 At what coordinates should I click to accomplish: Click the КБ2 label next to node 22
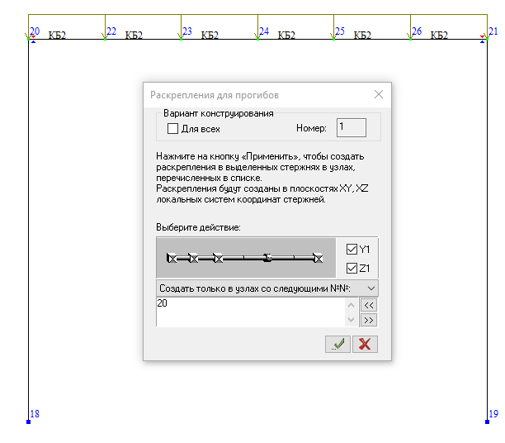[134, 35]
